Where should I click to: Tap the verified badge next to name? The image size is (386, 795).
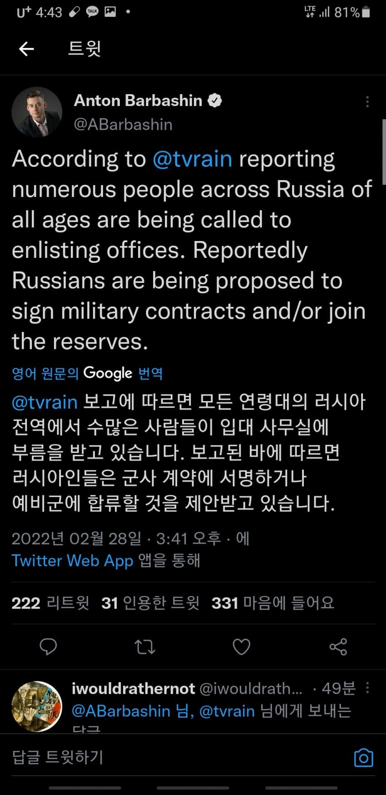tap(214, 101)
